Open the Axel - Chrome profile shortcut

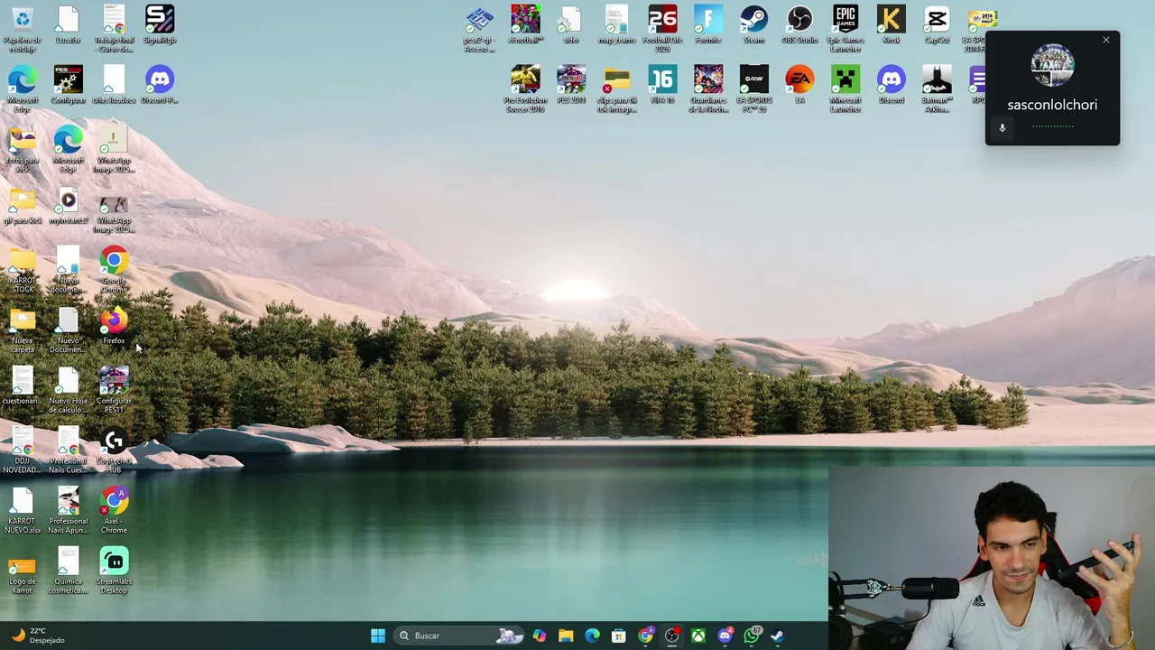(x=114, y=510)
